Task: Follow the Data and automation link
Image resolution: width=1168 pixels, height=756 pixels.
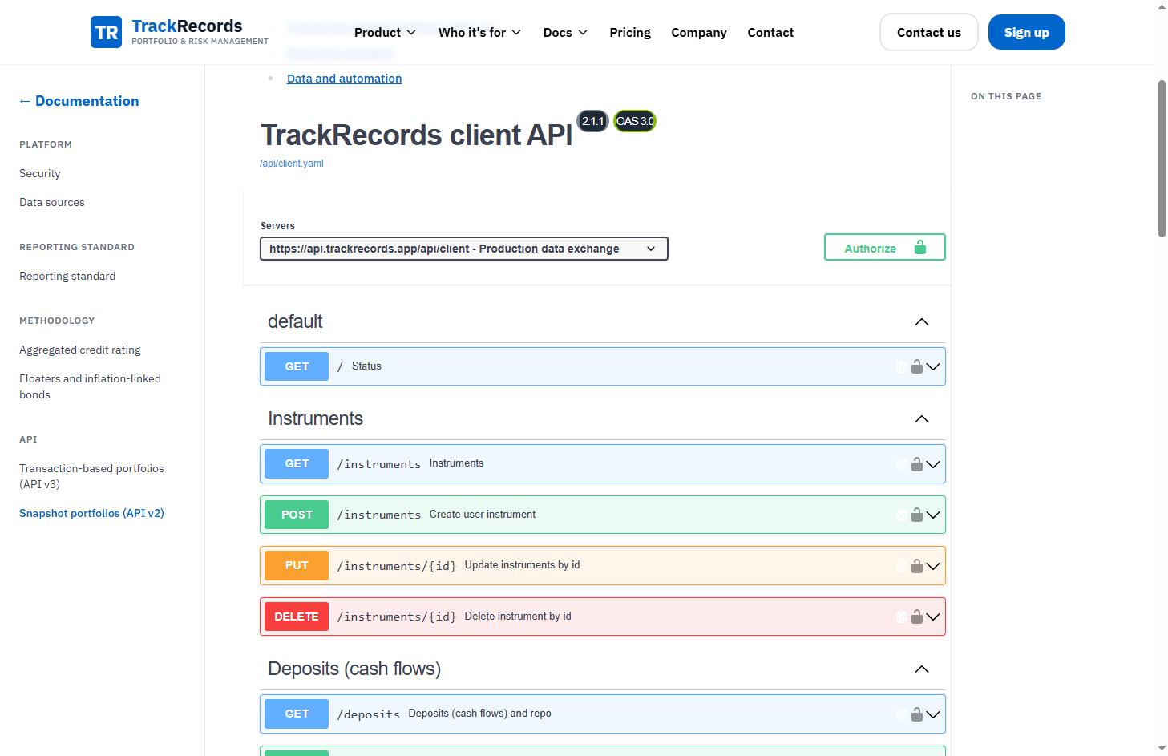Action: 345,79
